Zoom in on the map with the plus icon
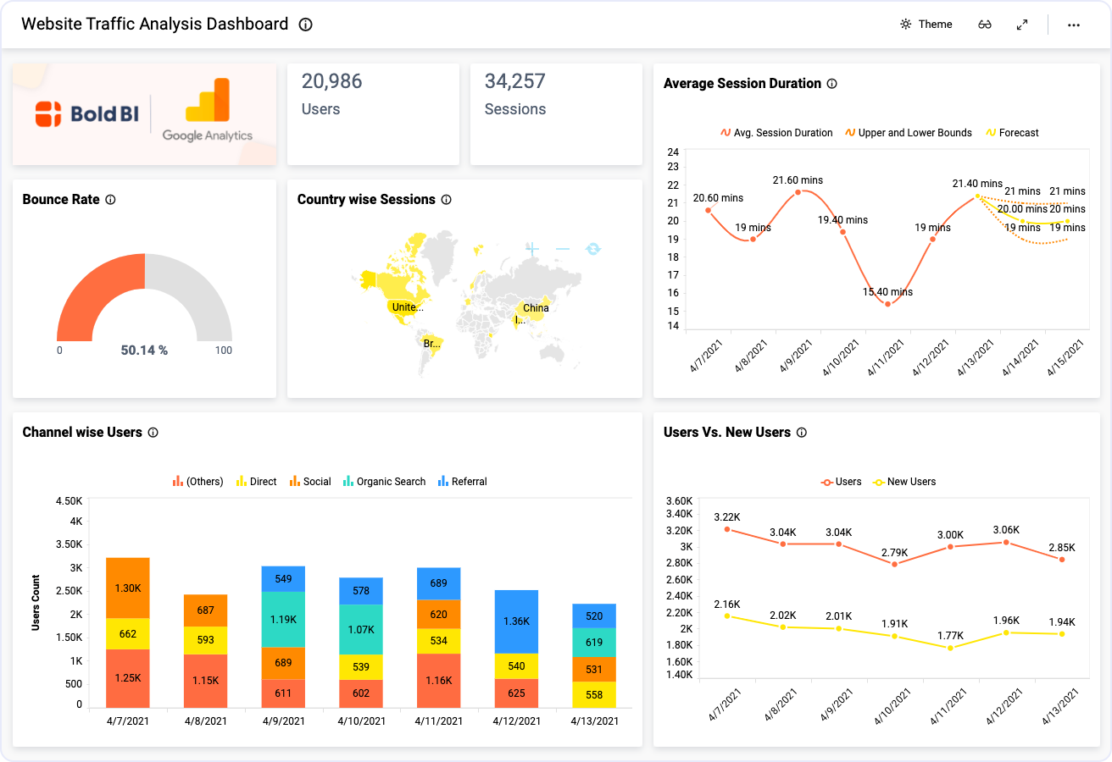The image size is (1112, 762). pyautogui.click(x=532, y=249)
